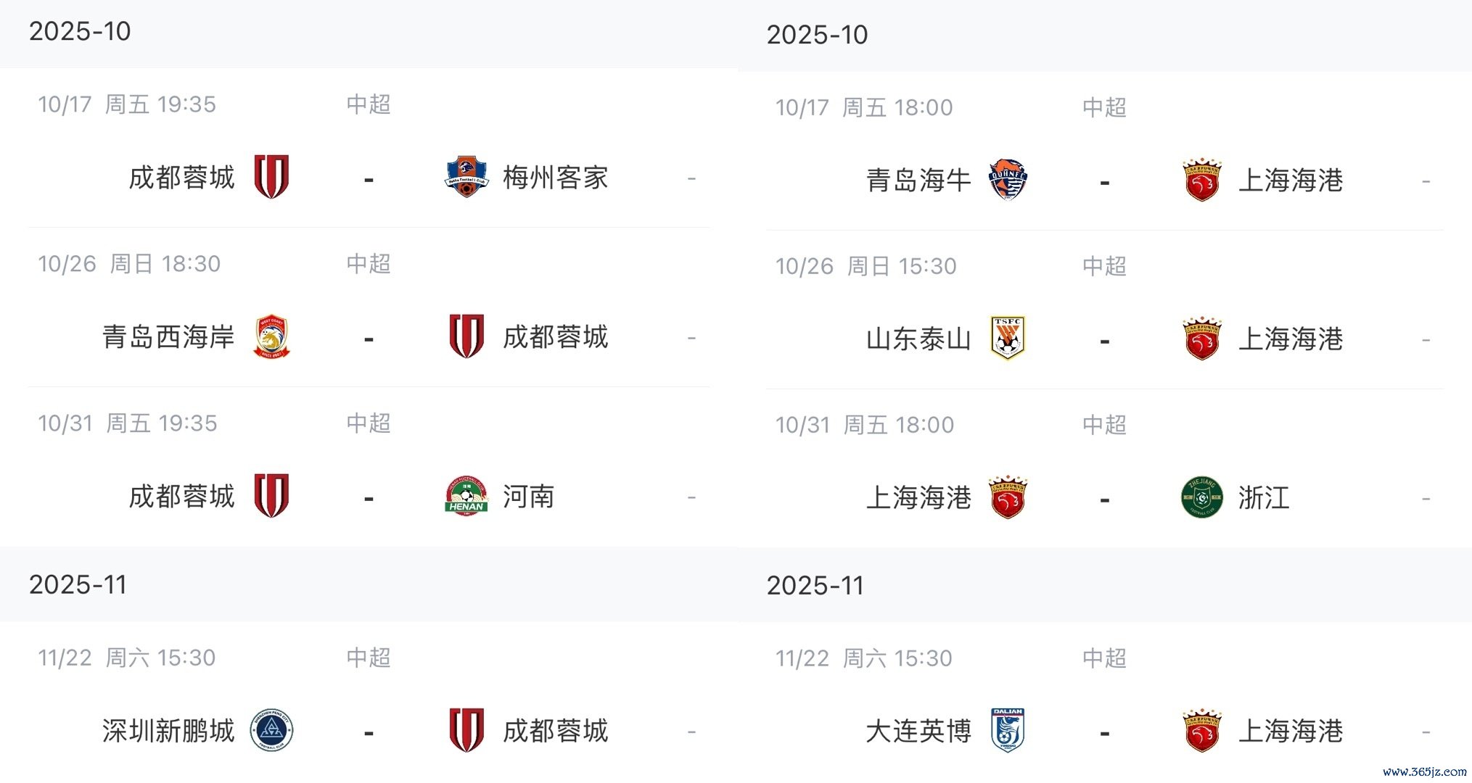Screen dimensions: 1472x783
Task: Open the www.365jz.com watermark link
Action: (x=1424, y=772)
